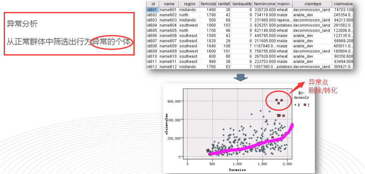Click the name608 cell

(x=169, y=46)
